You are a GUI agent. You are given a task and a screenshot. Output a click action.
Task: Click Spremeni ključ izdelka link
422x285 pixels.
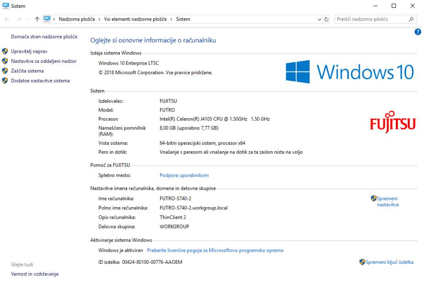[389, 262]
